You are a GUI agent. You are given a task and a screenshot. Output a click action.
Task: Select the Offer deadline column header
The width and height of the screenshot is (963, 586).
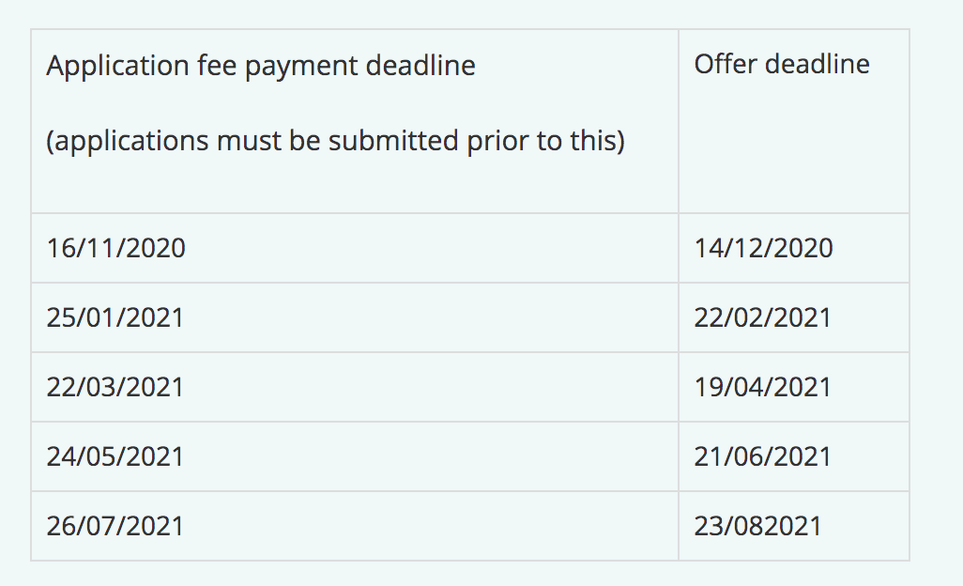click(781, 64)
